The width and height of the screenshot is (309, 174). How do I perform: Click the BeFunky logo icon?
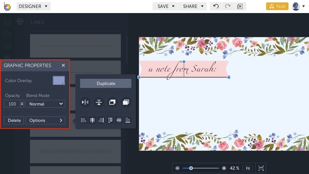7,7
